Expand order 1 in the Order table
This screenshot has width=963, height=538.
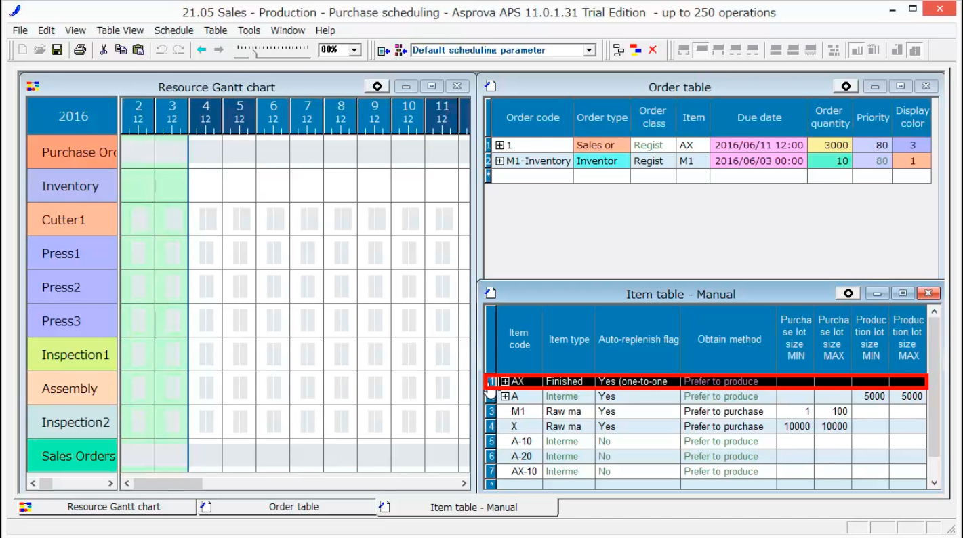click(x=500, y=145)
